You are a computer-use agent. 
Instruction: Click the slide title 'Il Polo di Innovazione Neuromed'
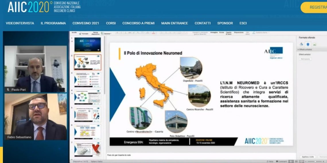[153, 53]
